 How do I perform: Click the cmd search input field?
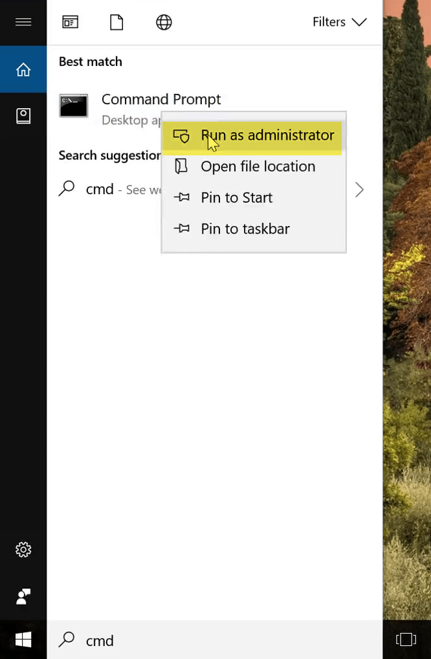pos(215,640)
